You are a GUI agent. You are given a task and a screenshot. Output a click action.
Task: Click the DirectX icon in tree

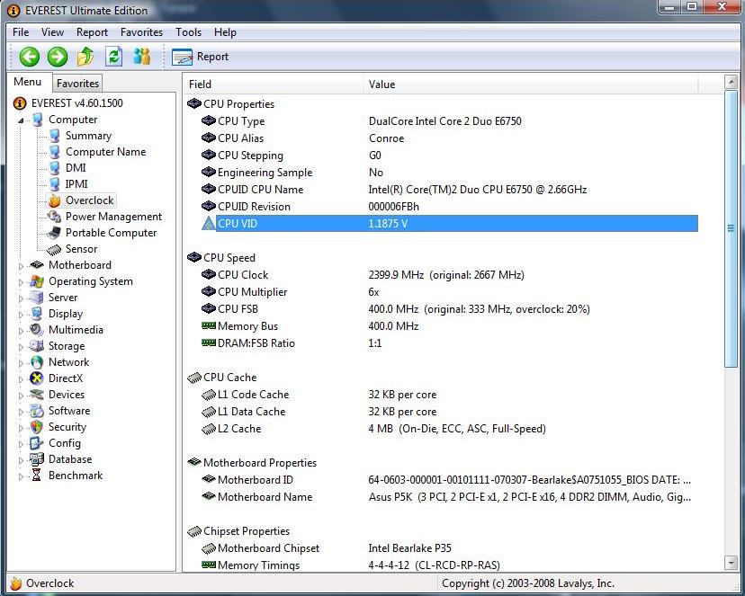tap(37, 378)
